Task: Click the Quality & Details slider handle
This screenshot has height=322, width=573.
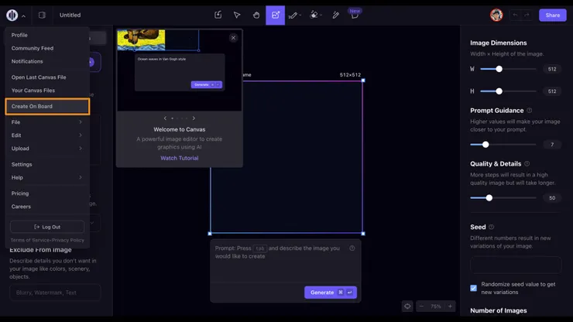Action: pyautogui.click(x=489, y=198)
